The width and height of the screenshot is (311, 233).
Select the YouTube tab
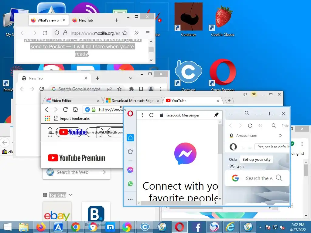click(193, 101)
